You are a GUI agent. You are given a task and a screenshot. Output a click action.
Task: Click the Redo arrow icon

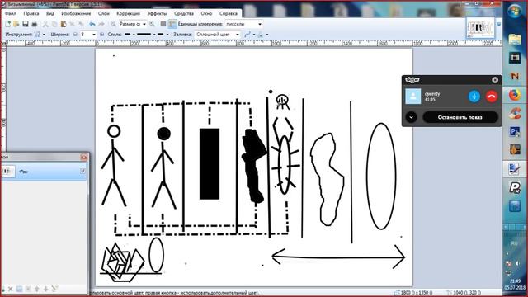(x=101, y=24)
